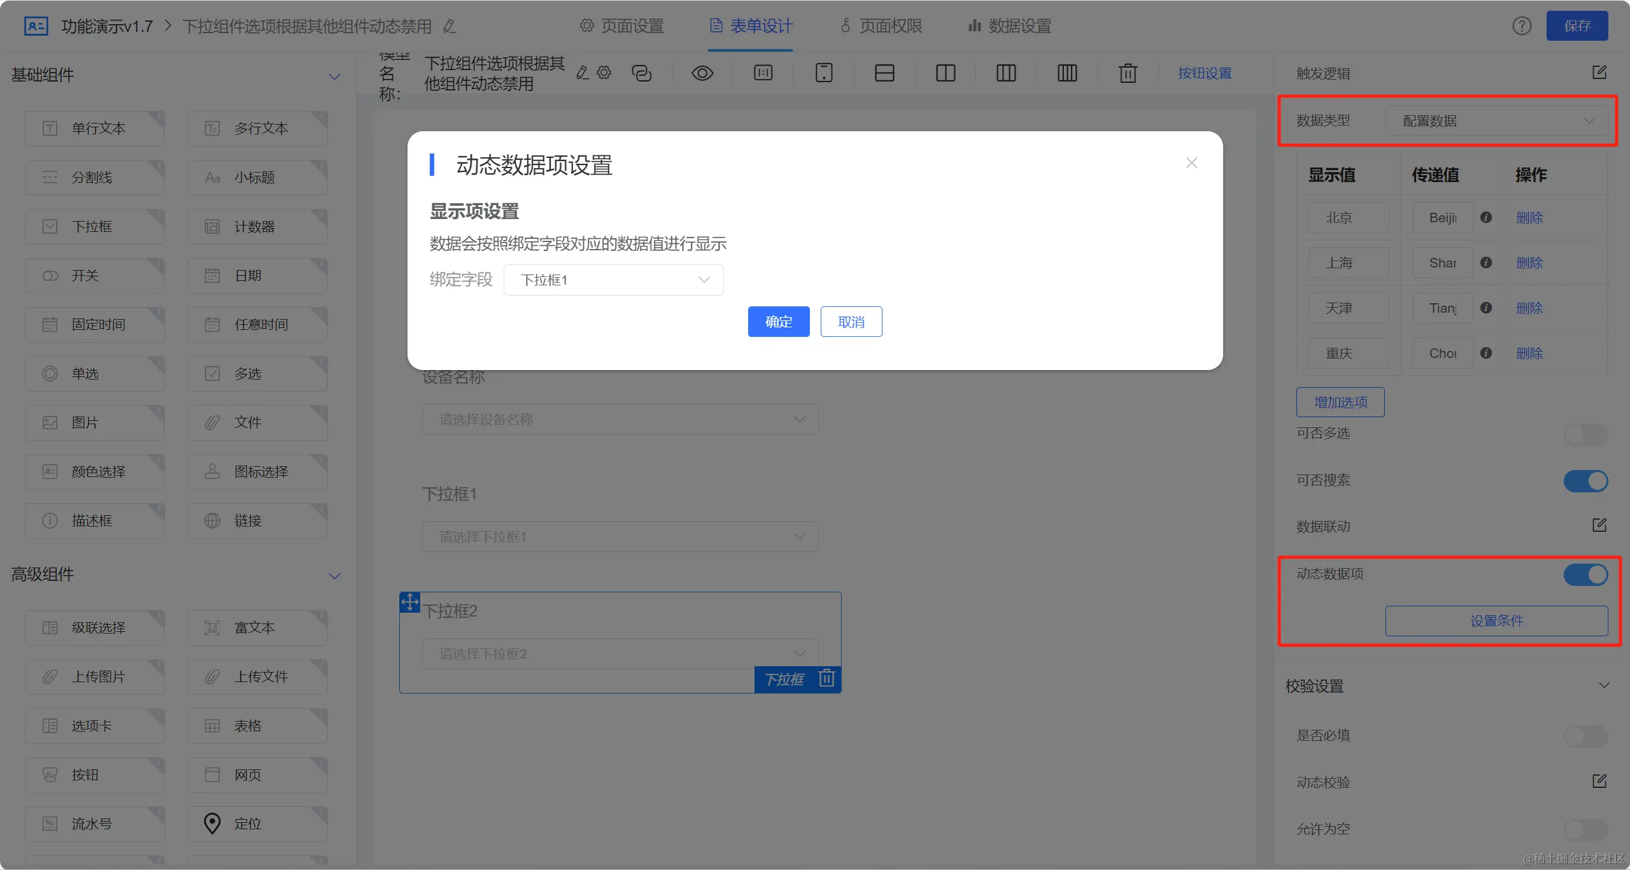Click the 设置条件 button

(1496, 620)
